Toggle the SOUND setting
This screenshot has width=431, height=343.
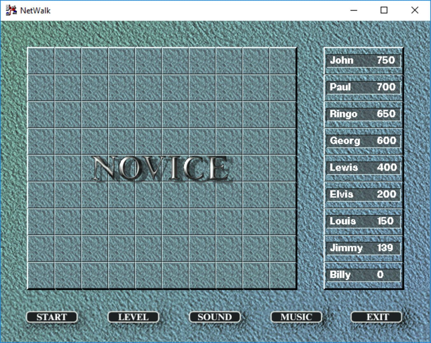pyautogui.click(x=215, y=317)
